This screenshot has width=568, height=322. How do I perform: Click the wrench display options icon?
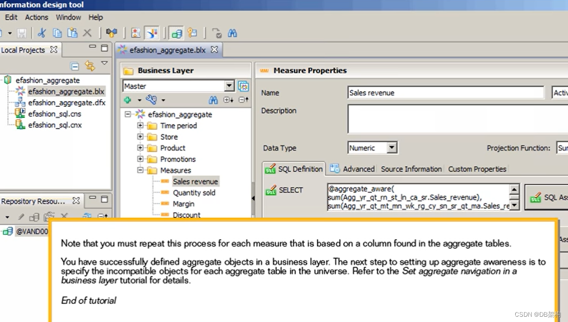coord(151,100)
